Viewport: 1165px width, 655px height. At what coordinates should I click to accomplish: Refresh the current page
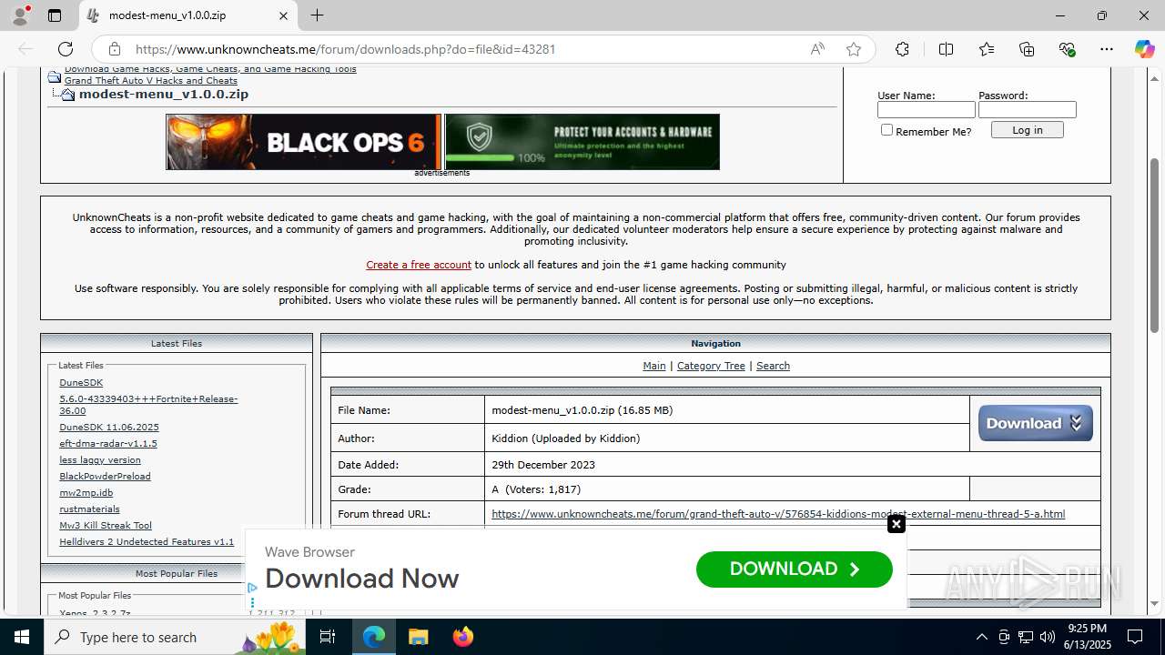click(66, 49)
